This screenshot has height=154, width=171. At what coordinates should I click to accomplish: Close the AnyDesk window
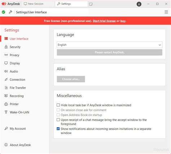166,4
